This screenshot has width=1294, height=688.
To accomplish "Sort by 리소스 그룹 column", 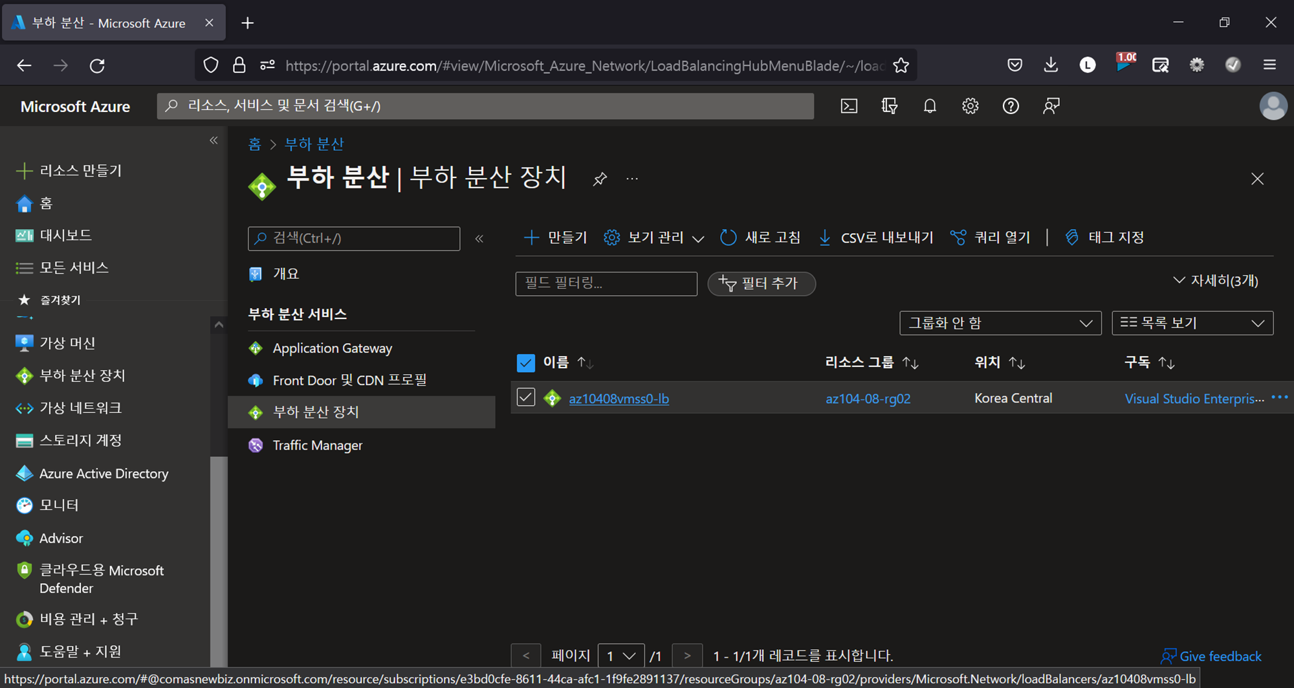I will (x=872, y=362).
